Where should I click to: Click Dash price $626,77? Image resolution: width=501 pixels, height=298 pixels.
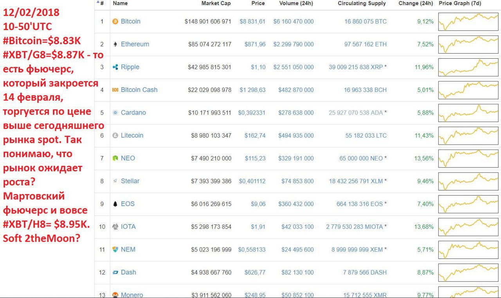point(255,272)
